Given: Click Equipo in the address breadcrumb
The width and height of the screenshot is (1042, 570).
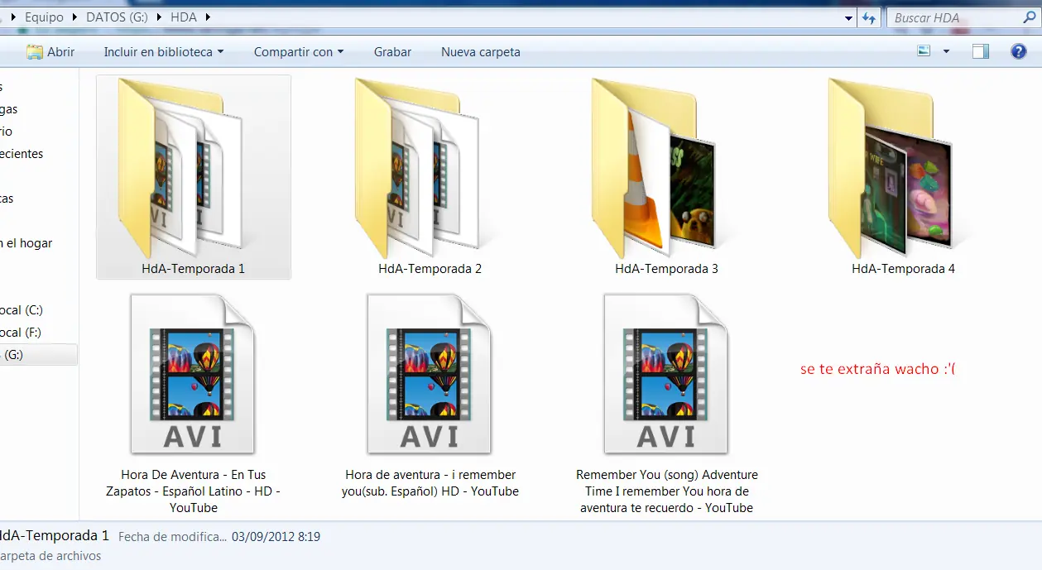Looking at the screenshot, I should (x=44, y=17).
